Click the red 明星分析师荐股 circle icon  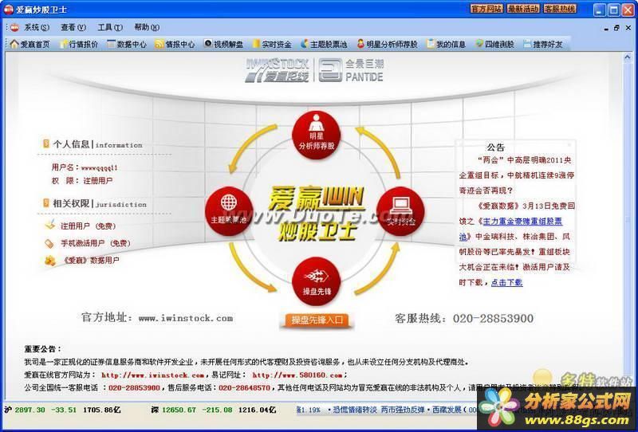316,135
